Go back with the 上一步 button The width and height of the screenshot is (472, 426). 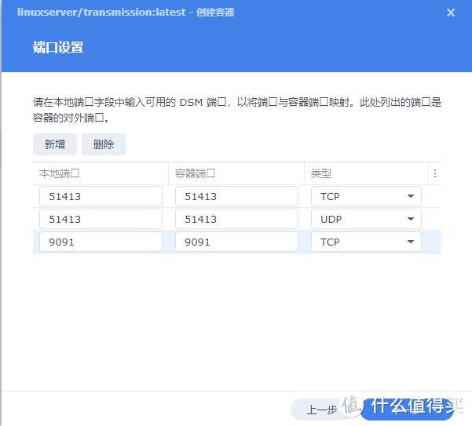[320, 409]
